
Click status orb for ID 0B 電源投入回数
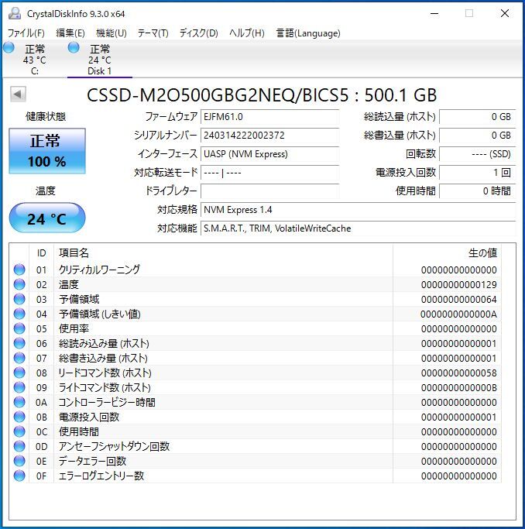(19, 417)
